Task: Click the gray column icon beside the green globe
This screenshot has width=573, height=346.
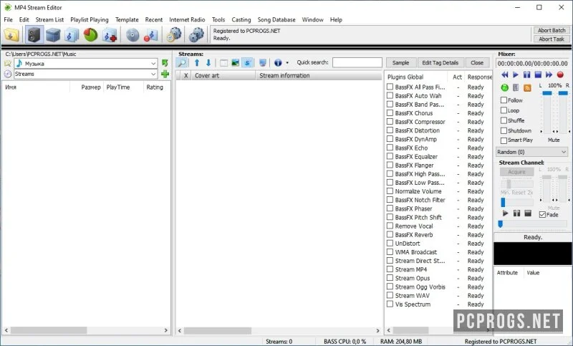Action: coord(516,87)
